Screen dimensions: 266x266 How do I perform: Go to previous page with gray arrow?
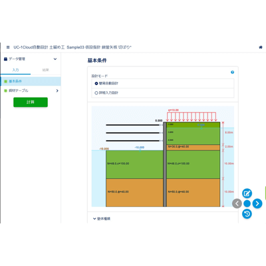(x=237, y=203)
